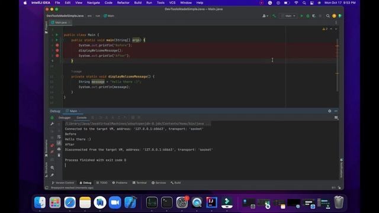The width and height of the screenshot is (379, 213).
Task: Open warnings indicator showing 2 problems
Action: 325,29
